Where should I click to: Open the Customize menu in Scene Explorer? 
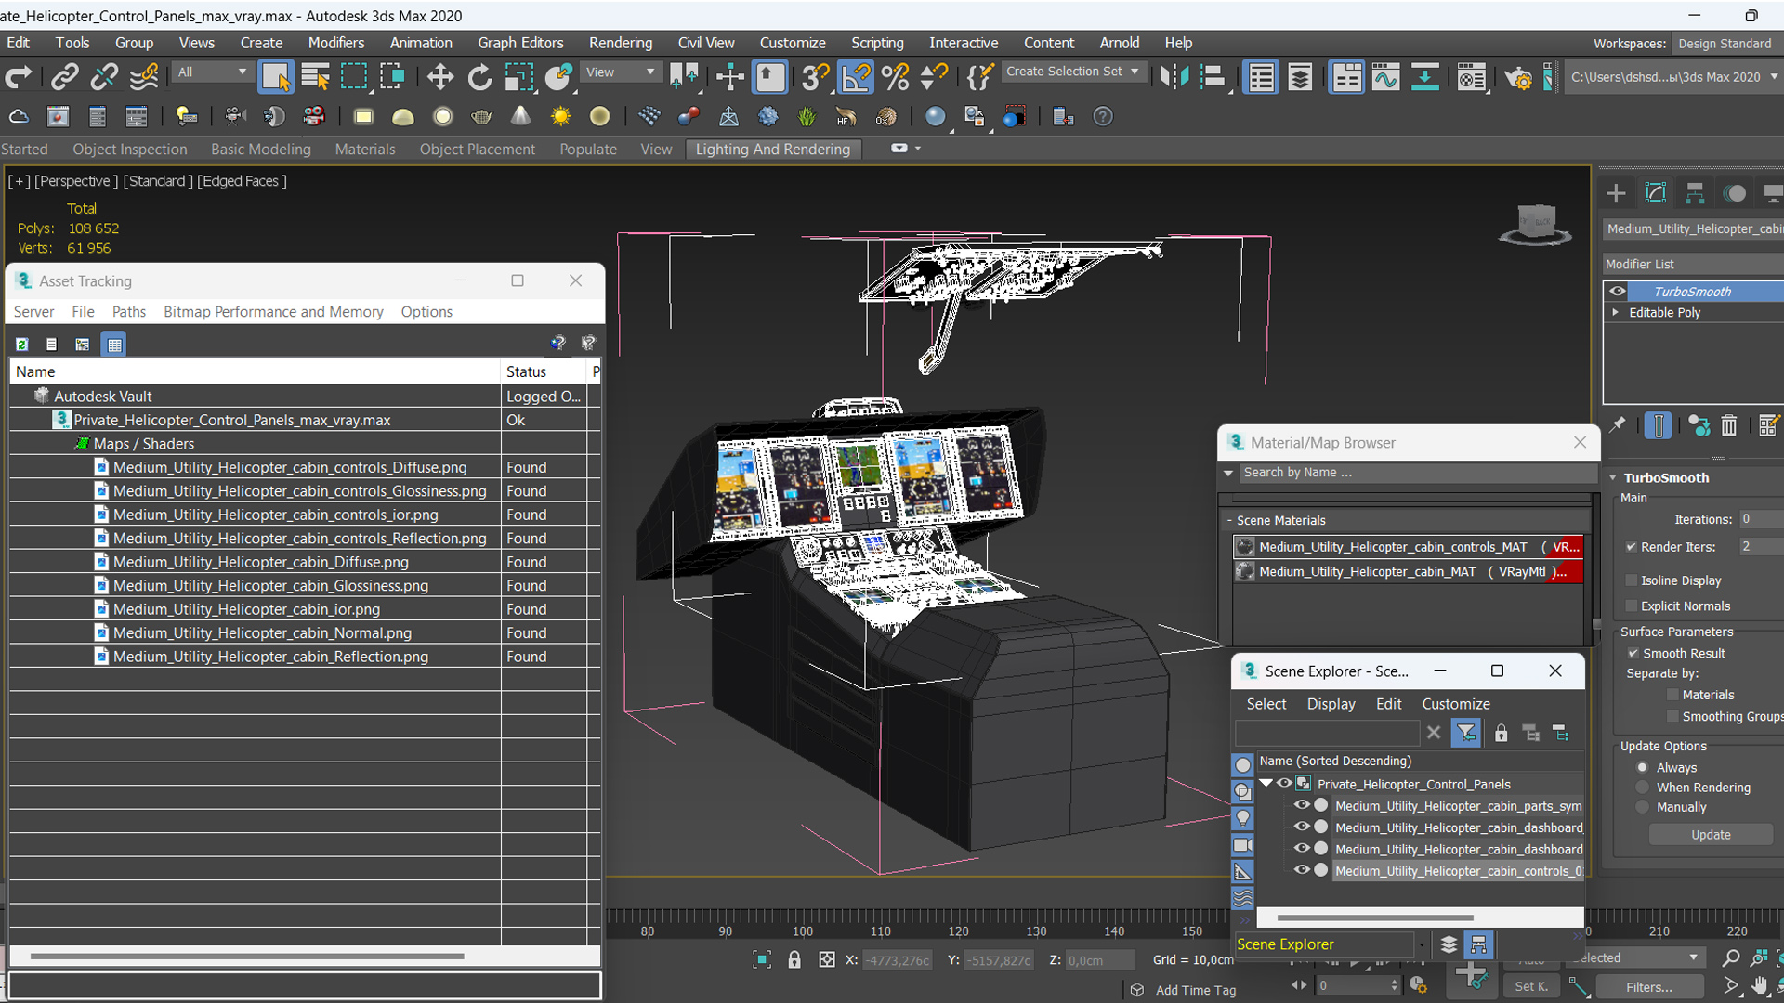pyautogui.click(x=1455, y=704)
